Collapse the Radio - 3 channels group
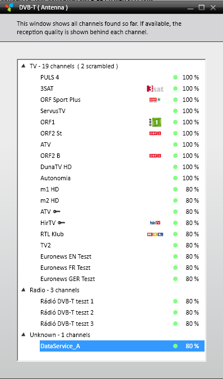The image size is (223, 379). [x=24, y=289]
